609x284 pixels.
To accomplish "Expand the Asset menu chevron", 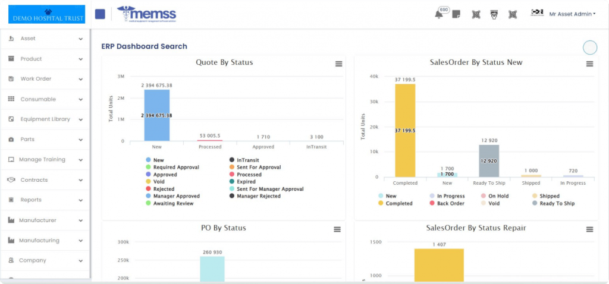I will coord(80,39).
